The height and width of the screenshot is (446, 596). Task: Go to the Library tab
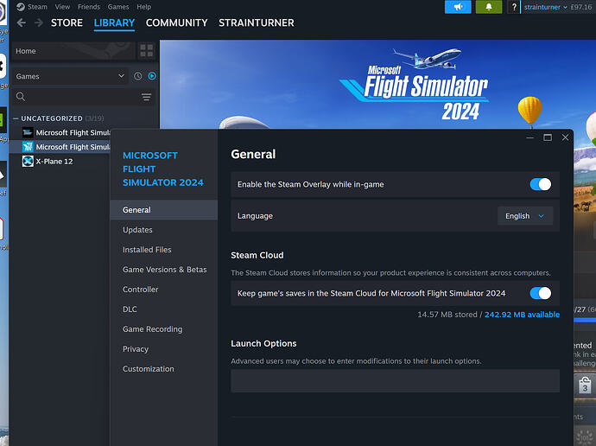114,22
